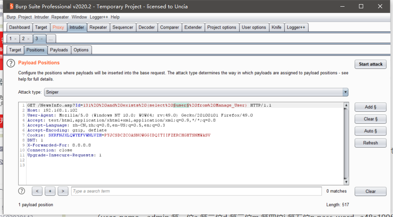This screenshot has width=393, height=217.
Task: Open the Intruder menu
Action: click(41, 17)
